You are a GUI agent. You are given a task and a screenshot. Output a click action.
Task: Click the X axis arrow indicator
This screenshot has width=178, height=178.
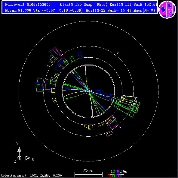(x=28, y=158)
